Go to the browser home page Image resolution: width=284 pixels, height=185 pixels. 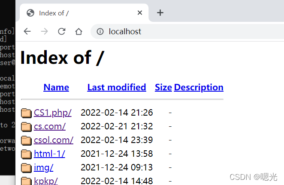click(x=79, y=31)
